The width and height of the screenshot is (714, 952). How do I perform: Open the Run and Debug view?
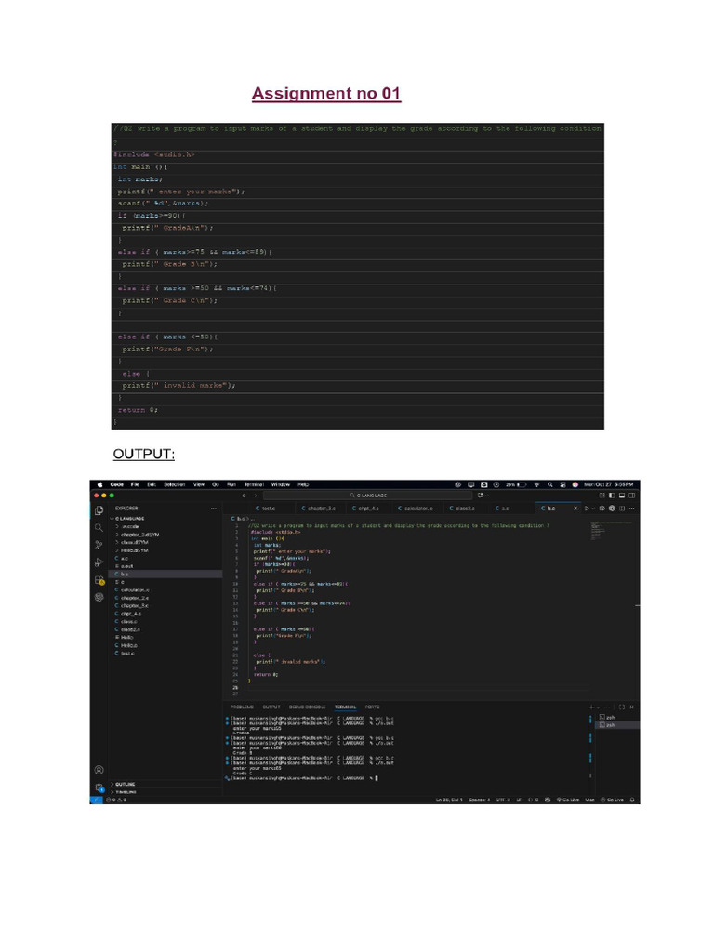pos(99,562)
